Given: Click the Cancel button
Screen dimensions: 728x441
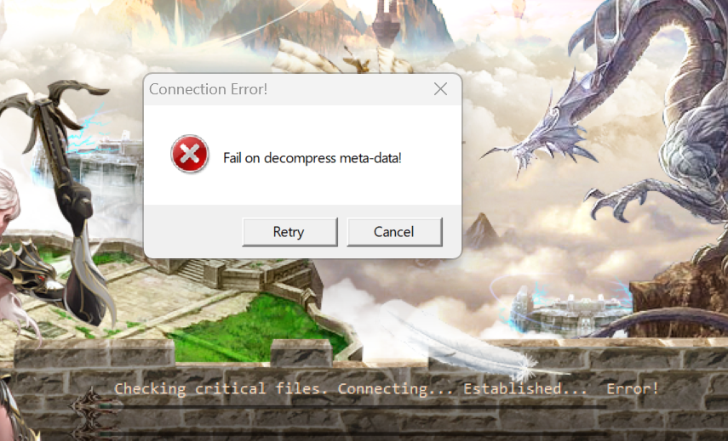Looking at the screenshot, I should pyautogui.click(x=394, y=232).
